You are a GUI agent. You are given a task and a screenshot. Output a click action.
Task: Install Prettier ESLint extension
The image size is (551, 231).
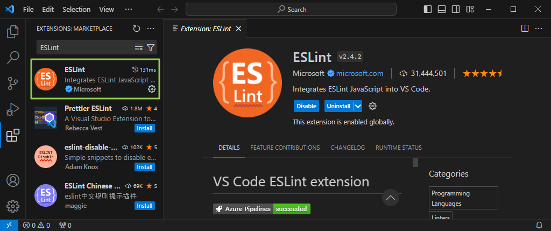(x=144, y=128)
